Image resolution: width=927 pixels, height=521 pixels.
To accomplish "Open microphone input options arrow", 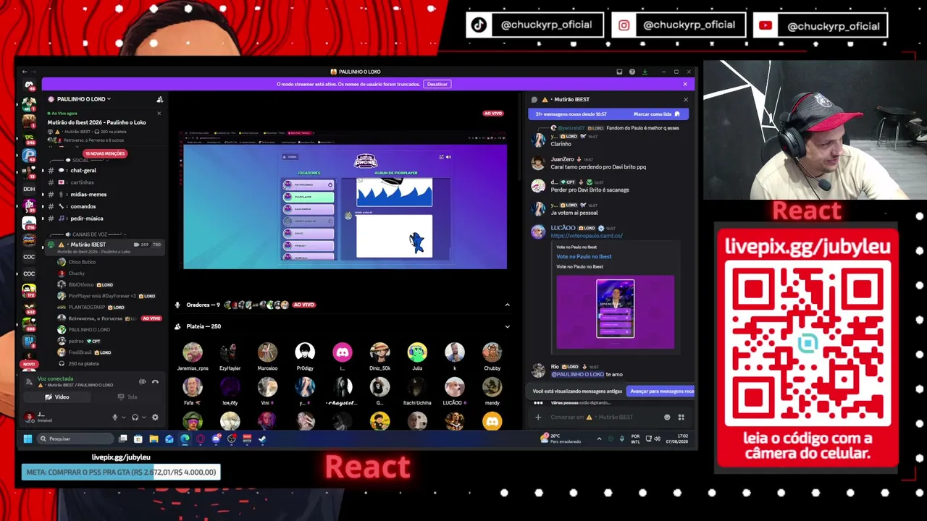I will click(123, 418).
